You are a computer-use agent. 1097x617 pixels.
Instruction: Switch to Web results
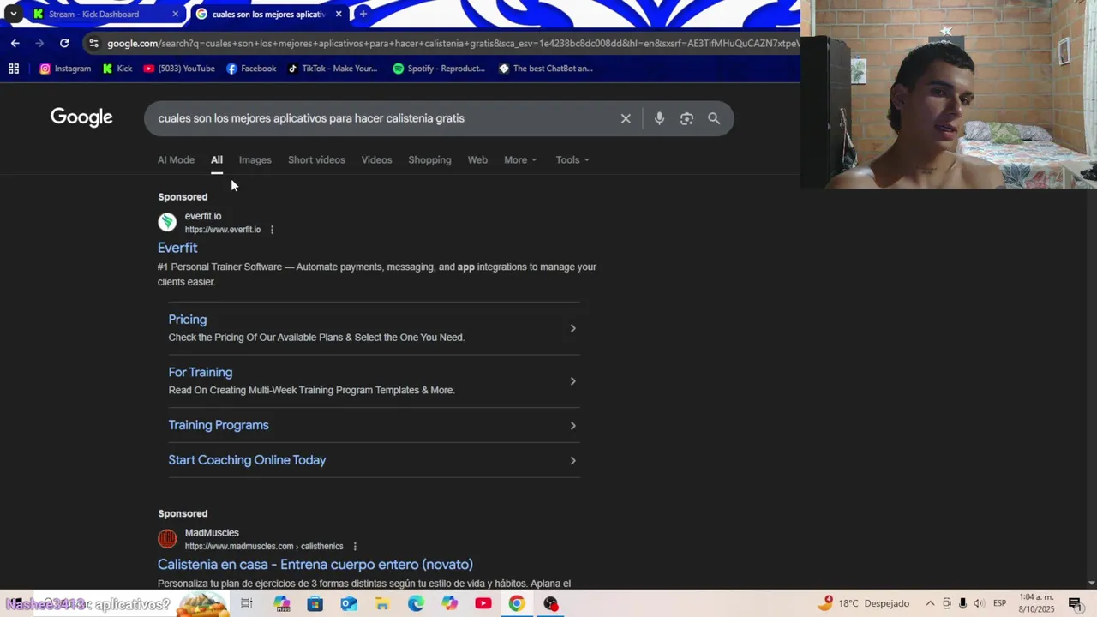tap(477, 160)
